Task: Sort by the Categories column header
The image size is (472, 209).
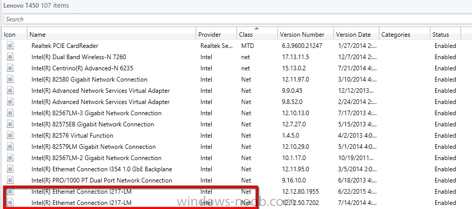Action: point(404,34)
